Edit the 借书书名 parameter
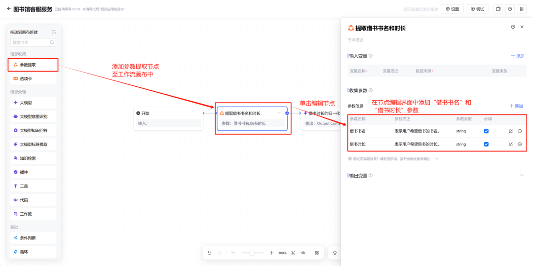This screenshot has width=533, height=266. (x=511, y=131)
